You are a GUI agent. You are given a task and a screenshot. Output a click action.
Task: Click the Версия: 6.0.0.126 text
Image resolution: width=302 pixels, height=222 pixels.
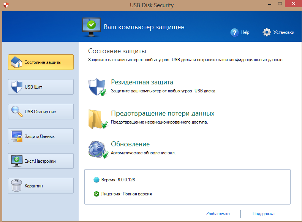coord(118,180)
